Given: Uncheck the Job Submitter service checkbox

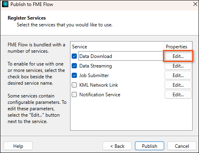Looking at the screenshot, I should [x=74, y=76].
